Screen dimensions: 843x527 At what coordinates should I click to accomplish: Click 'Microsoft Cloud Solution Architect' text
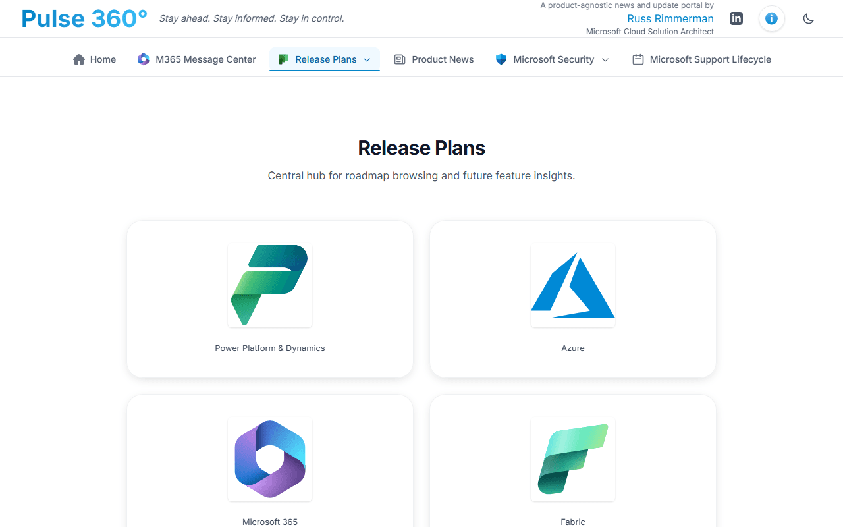(x=650, y=32)
